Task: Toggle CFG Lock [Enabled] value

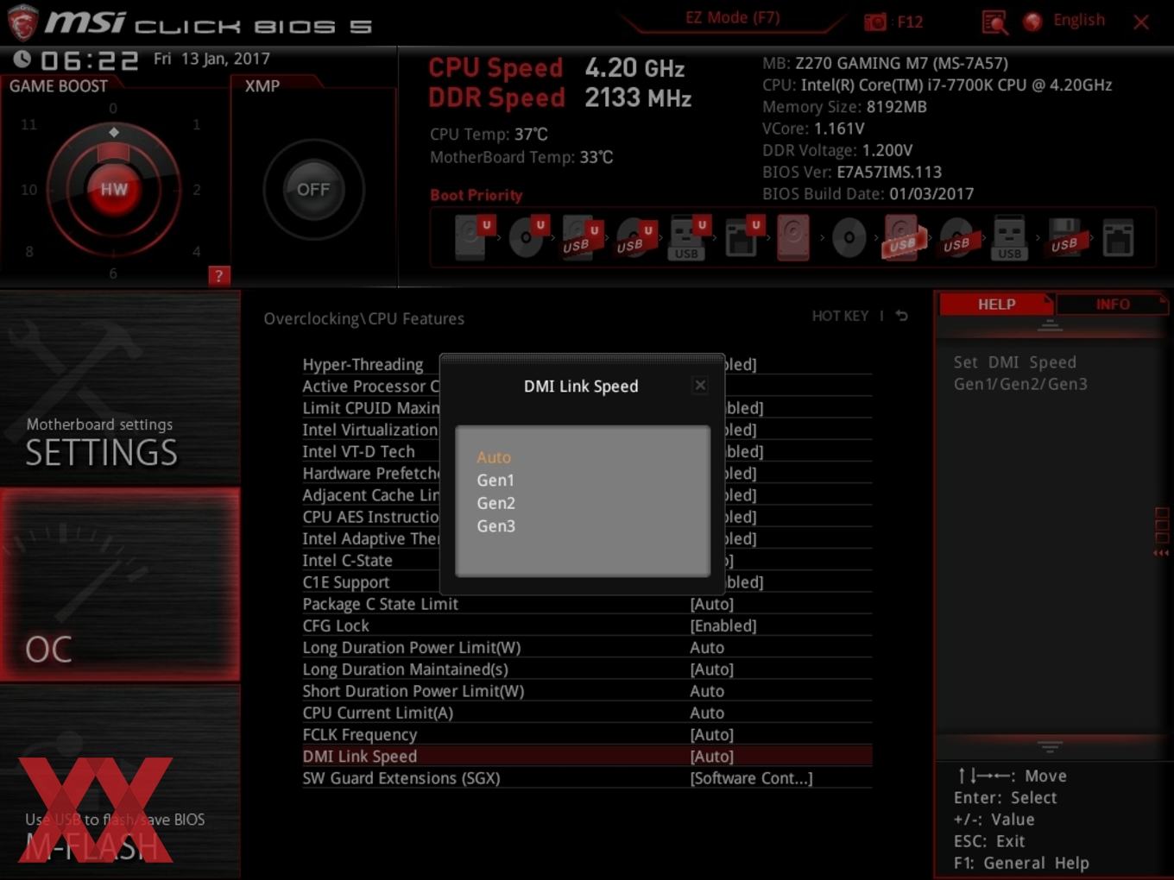Action: [x=723, y=625]
